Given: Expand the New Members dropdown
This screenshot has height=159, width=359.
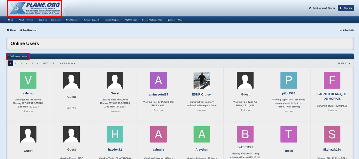Looking at the screenshot, I should [73, 20].
